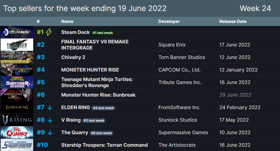The image size is (280, 151).
Task: Sort by the Name column header
Action: click(x=67, y=21)
